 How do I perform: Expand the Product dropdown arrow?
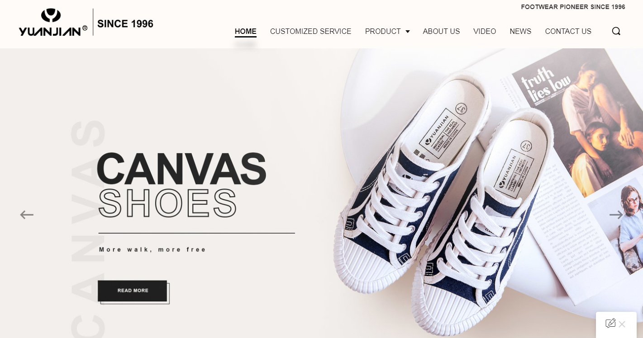tap(408, 32)
